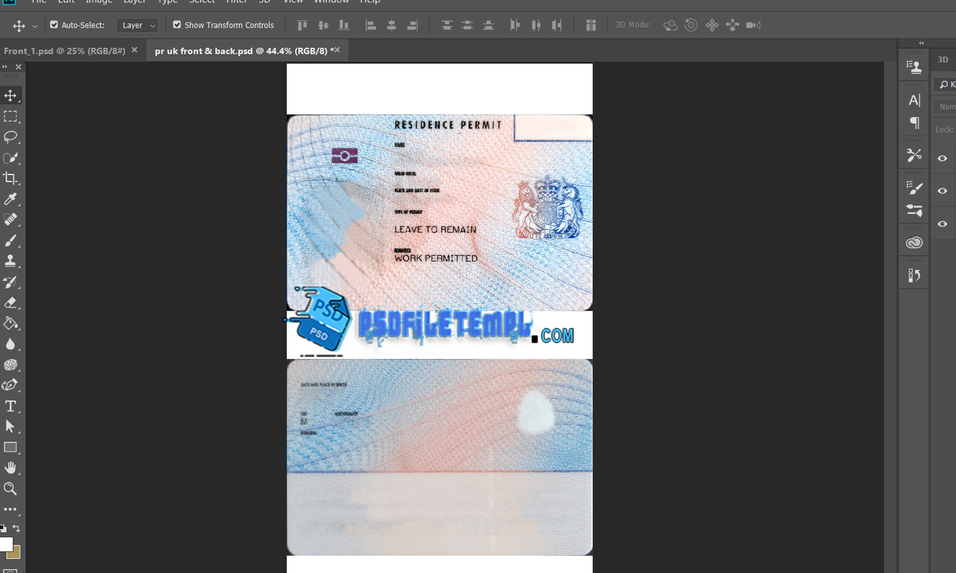
Task: Toggle the Auto-Select checkbox
Action: pos(54,25)
